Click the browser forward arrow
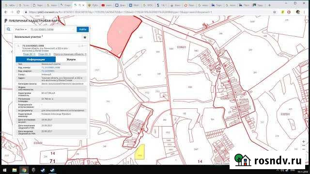This screenshot has height=174, width=310. click(x=12, y=12)
